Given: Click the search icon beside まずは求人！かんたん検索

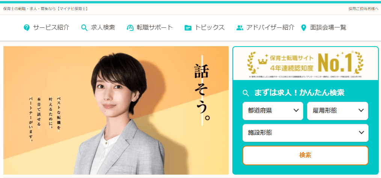Looking at the screenshot, I should click(x=246, y=93).
